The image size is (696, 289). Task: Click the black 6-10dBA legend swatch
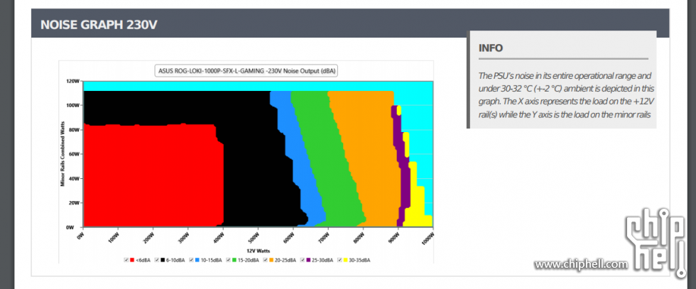(163, 260)
